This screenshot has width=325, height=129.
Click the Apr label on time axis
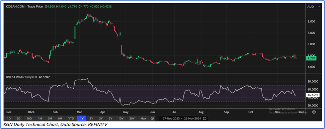point(103,112)
